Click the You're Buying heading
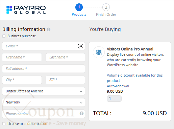 tap(105, 29)
